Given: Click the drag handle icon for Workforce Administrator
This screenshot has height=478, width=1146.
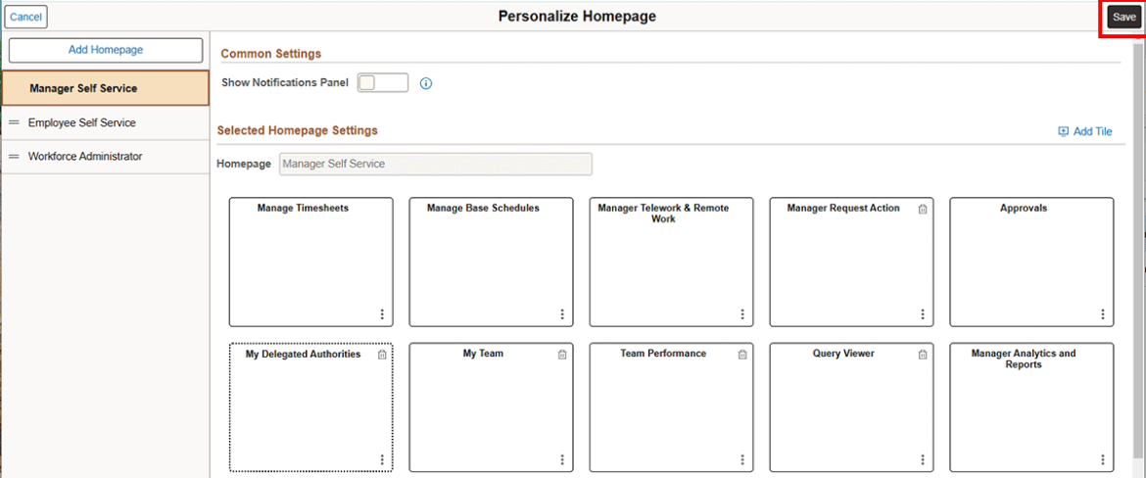Looking at the screenshot, I should click(15, 157).
